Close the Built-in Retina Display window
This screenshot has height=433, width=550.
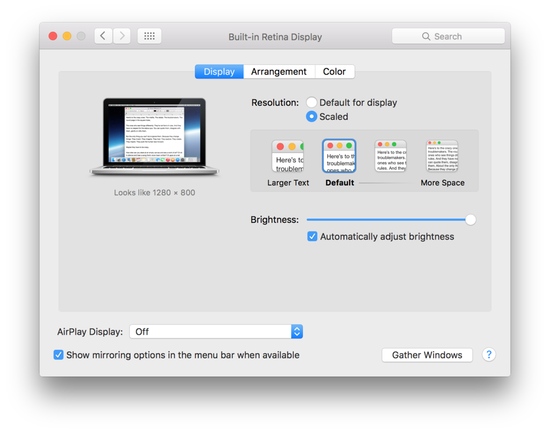coord(53,36)
